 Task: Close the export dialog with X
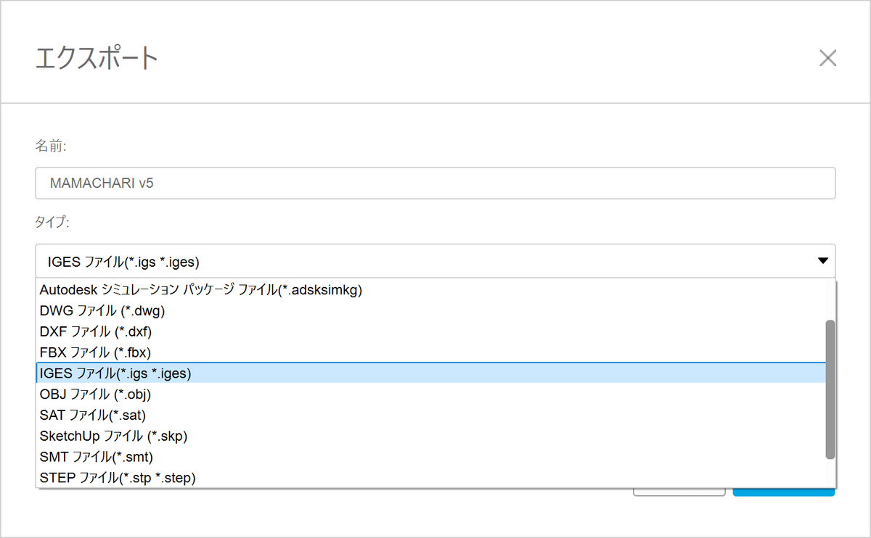pyautogui.click(x=827, y=59)
